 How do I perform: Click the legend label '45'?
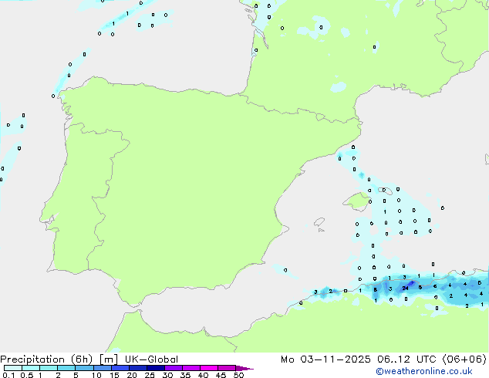(221, 375)
